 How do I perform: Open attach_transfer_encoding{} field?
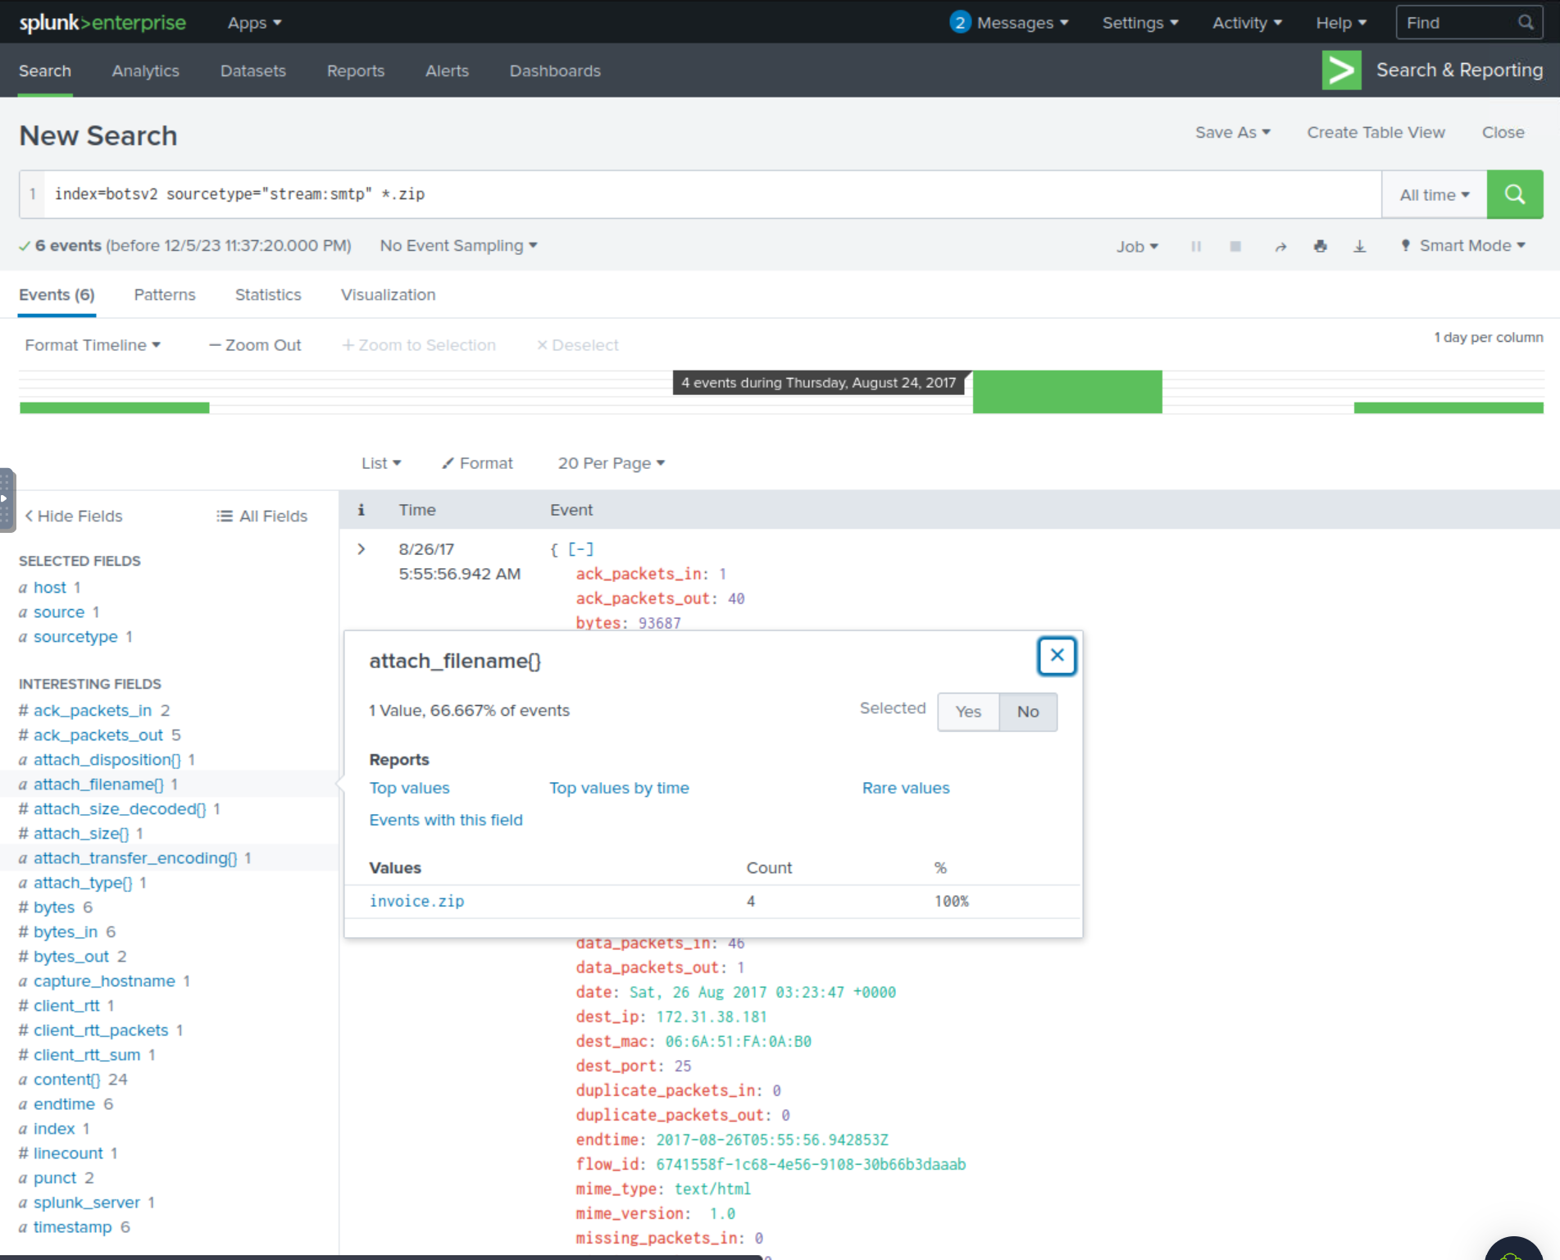pos(135,858)
